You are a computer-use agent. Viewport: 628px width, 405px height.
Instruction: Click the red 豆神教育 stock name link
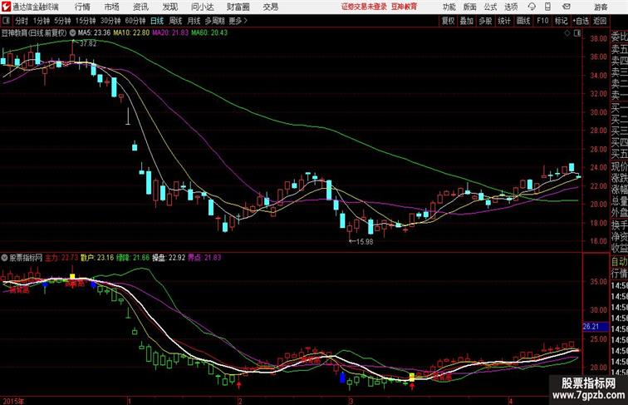[404, 7]
